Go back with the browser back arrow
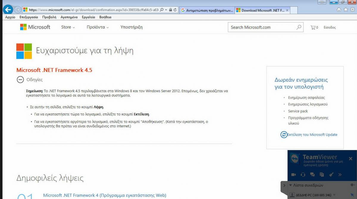This screenshot has height=199, width=357. [8, 10]
